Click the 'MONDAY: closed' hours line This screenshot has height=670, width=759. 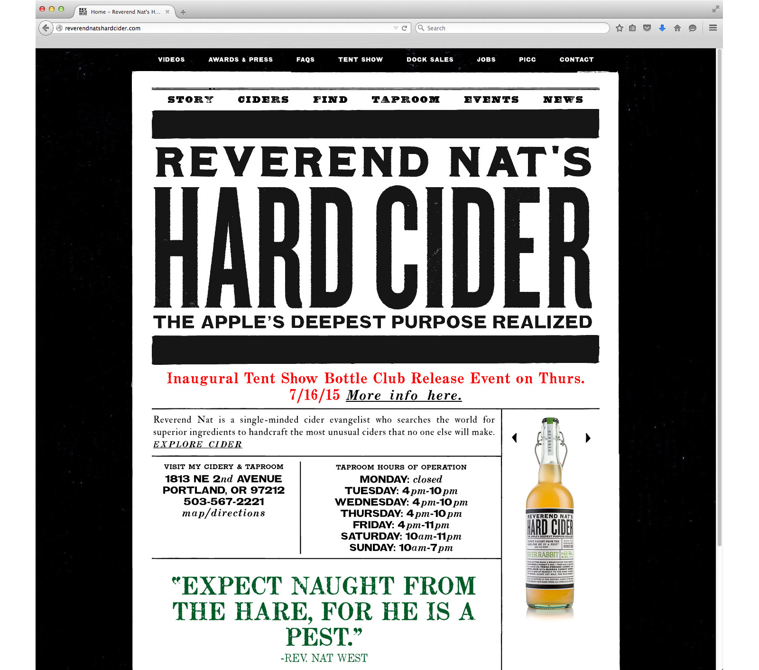pyautogui.click(x=401, y=479)
